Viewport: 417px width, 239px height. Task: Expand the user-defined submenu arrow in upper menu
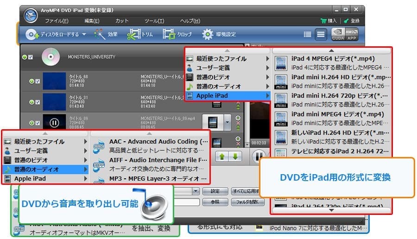point(267,68)
